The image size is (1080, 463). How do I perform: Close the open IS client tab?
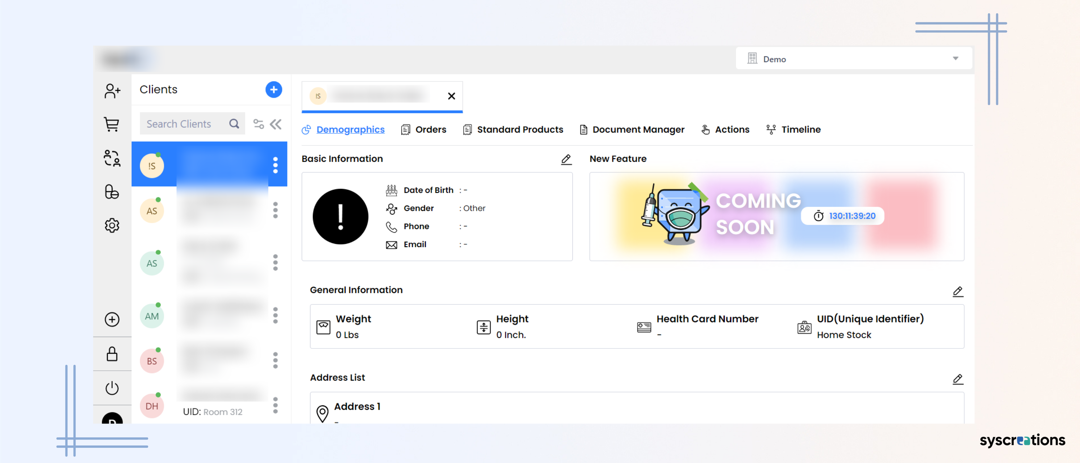pos(451,96)
